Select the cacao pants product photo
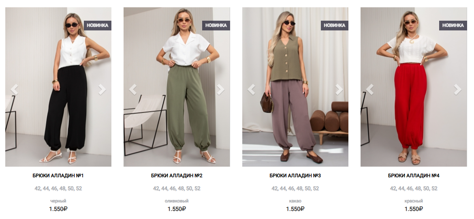The width and height of the screenshot is (474, 219). pos(295,87)
